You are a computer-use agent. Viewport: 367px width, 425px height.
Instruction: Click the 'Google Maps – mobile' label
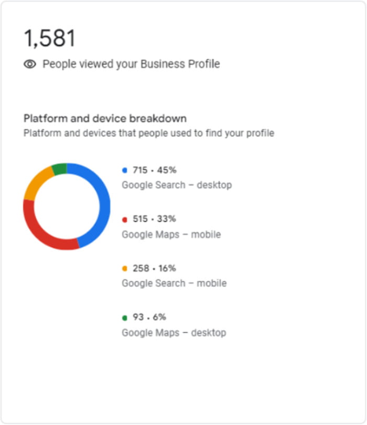pos(171,235)
